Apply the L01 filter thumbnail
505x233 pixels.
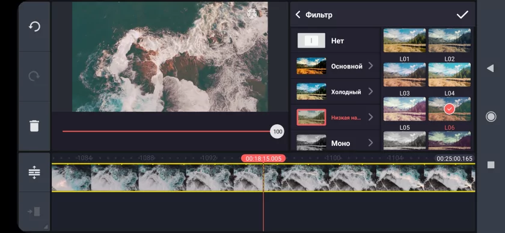(x=405, y=40)
